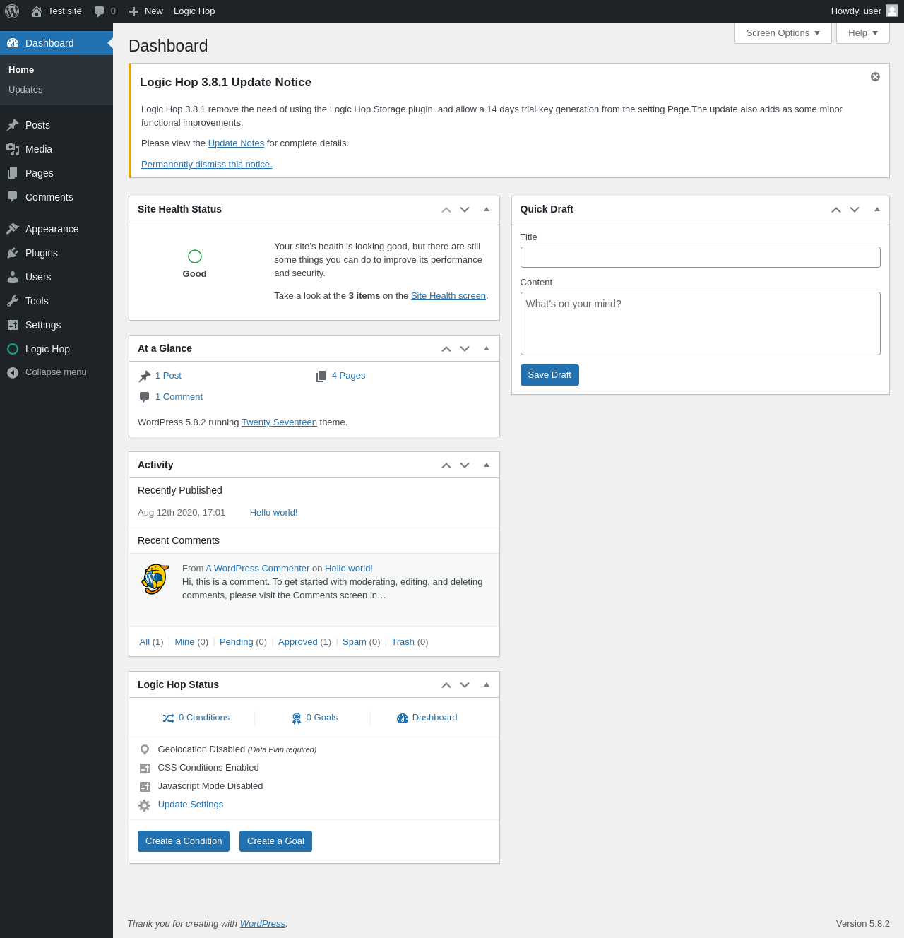904x938 pixels.
Task: Click the Test site home icon
Action: 37,11
